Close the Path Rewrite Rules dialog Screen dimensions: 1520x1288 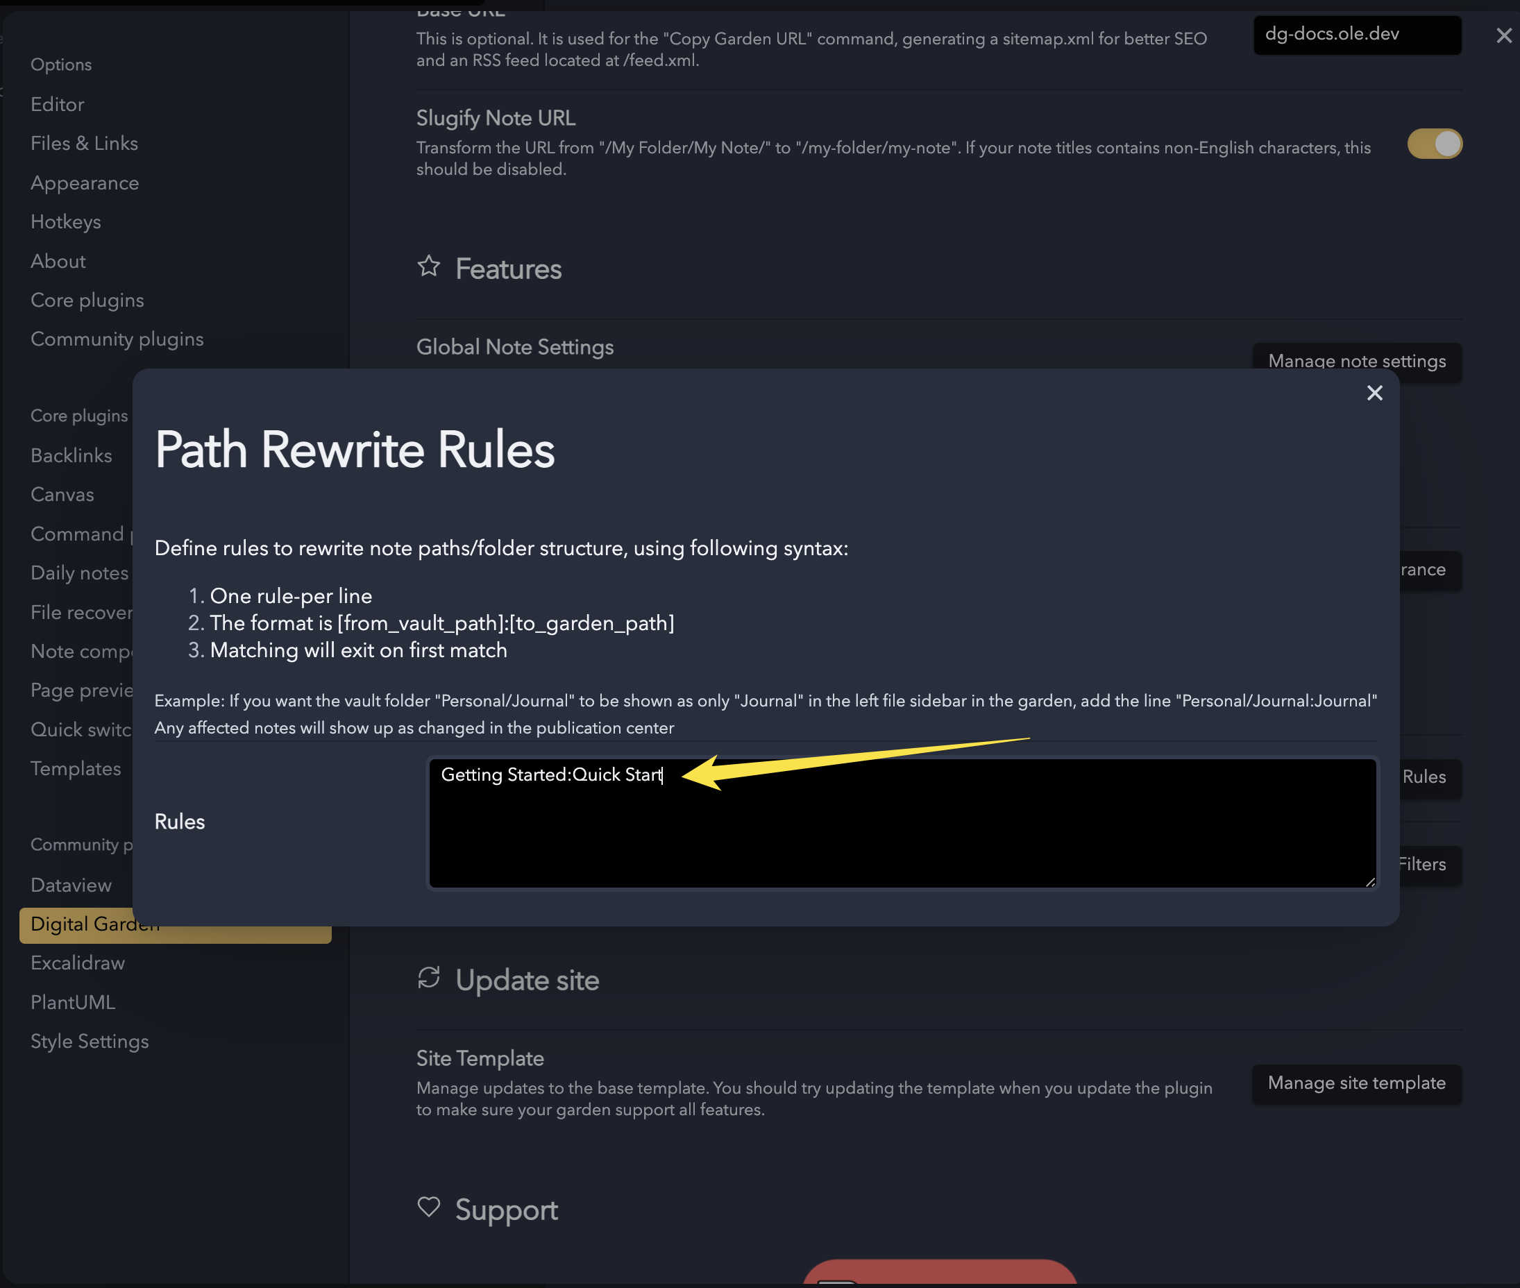(x=1374, y=393)
